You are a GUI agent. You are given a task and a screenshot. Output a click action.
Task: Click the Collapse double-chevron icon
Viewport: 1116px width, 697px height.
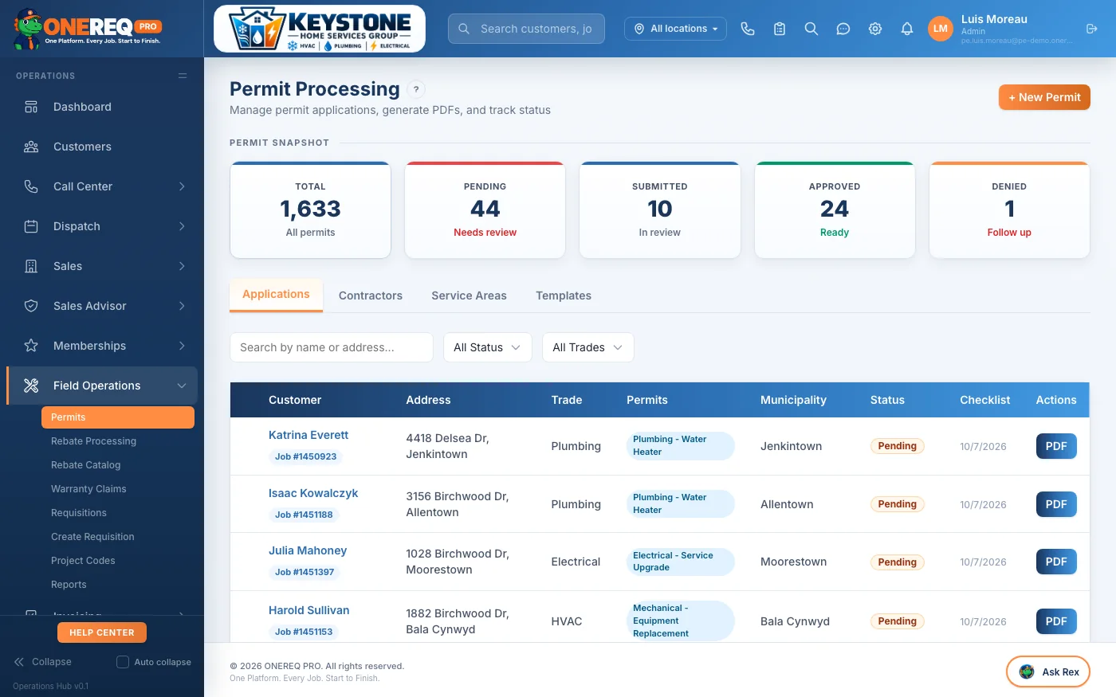pos(19,662)
